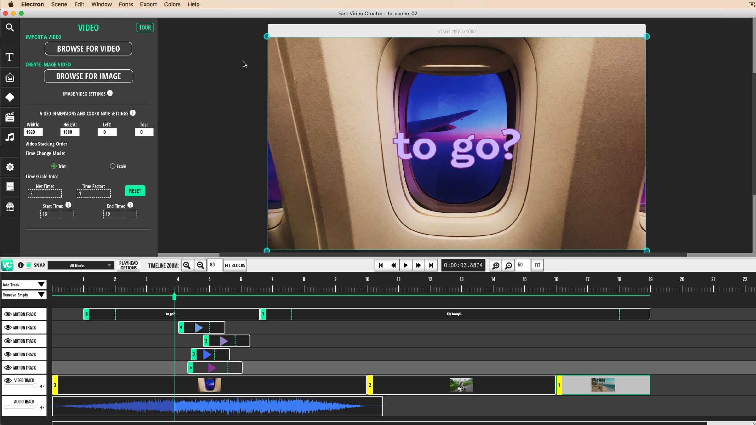Click the image video settings info icon
Viewport: 756px width, 425px height.
tap(110, 93)
